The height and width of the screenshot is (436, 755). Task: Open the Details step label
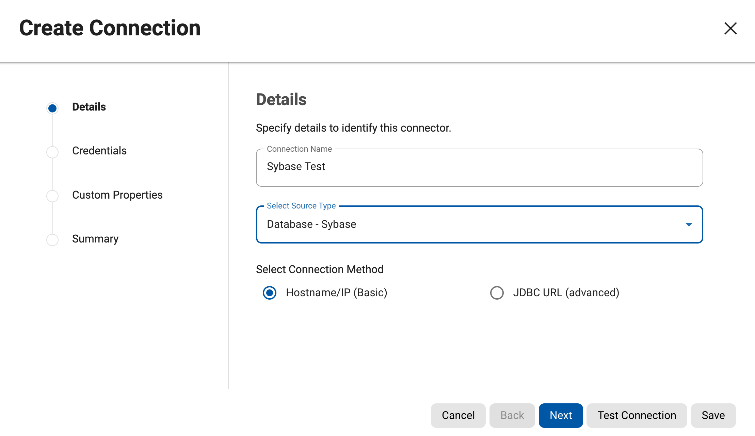coord(89,107)
